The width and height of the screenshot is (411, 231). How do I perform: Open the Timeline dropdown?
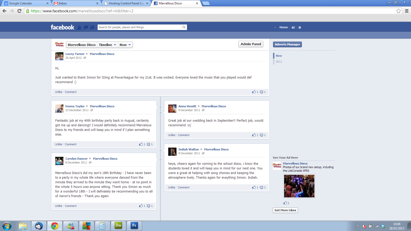click(107, 45)
